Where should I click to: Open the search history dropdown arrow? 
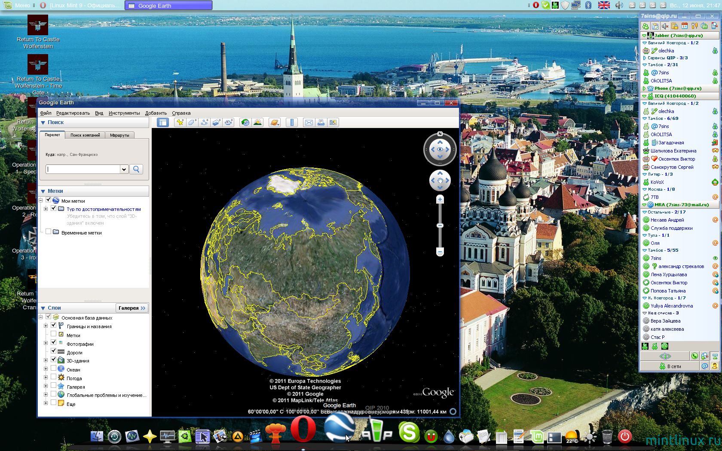(124, 169)
